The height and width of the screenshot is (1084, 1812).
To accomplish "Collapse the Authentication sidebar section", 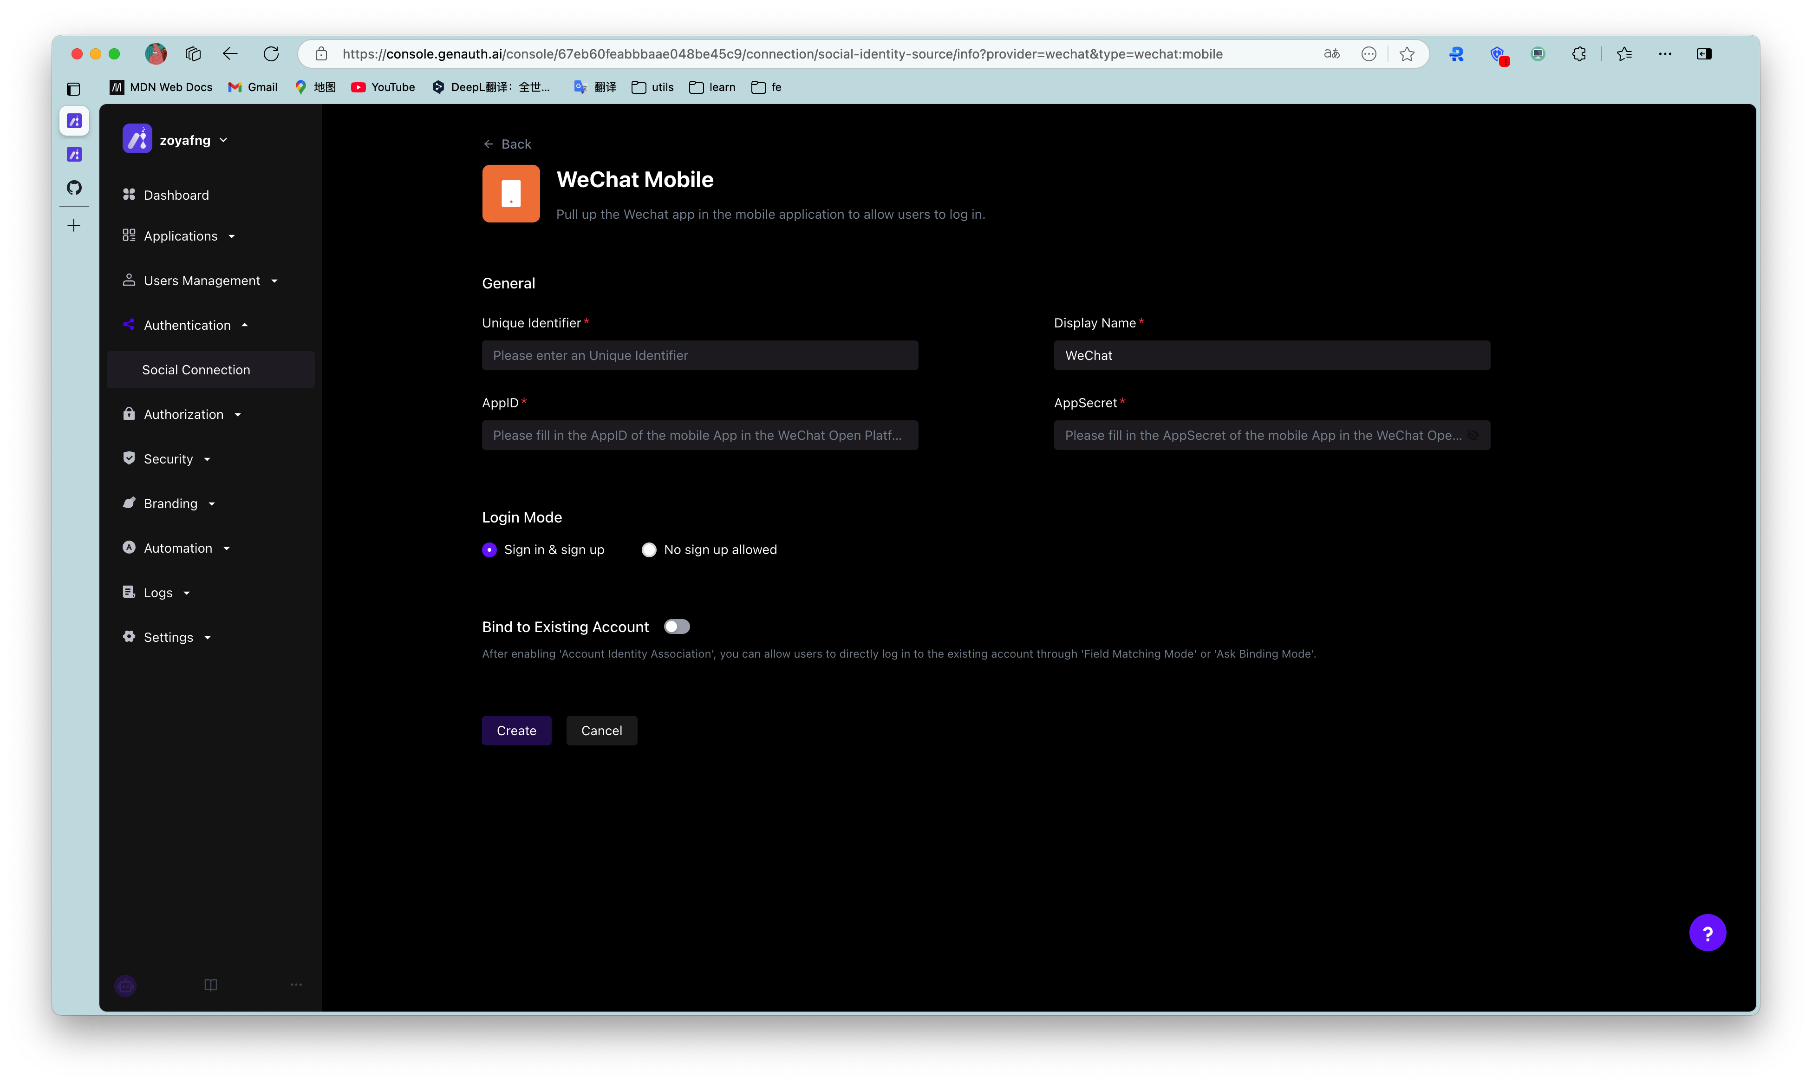I will pyautogui.click(x=187, y=325).
